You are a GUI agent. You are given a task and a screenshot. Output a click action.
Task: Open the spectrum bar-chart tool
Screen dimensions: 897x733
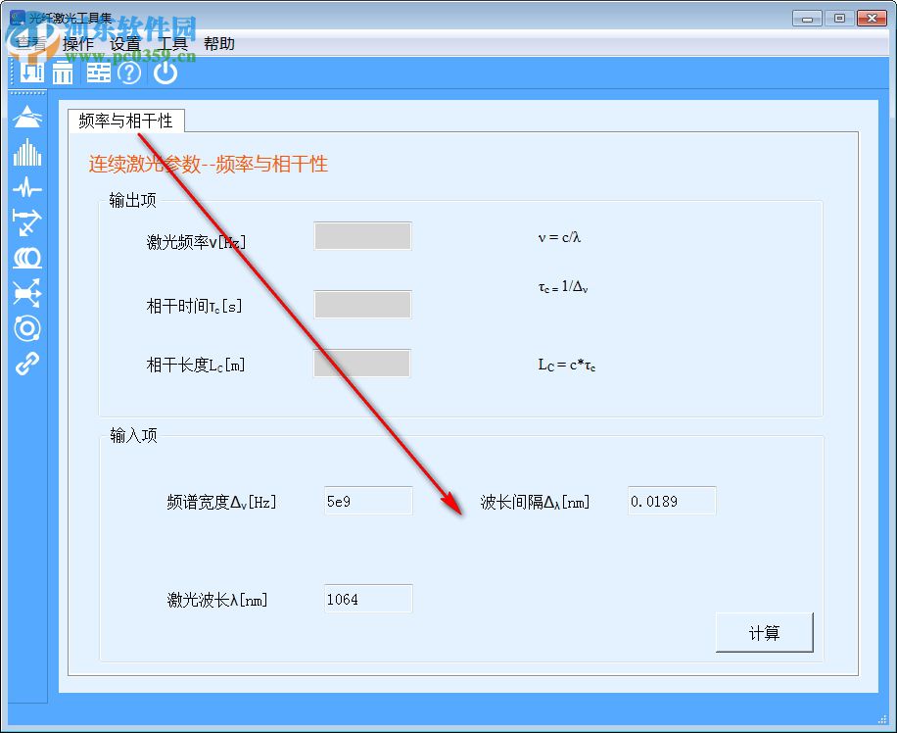(26, 154)
